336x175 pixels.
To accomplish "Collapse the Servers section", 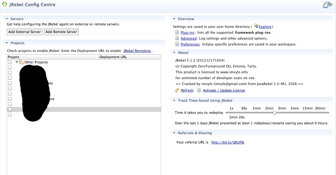I will click(7, 19).
